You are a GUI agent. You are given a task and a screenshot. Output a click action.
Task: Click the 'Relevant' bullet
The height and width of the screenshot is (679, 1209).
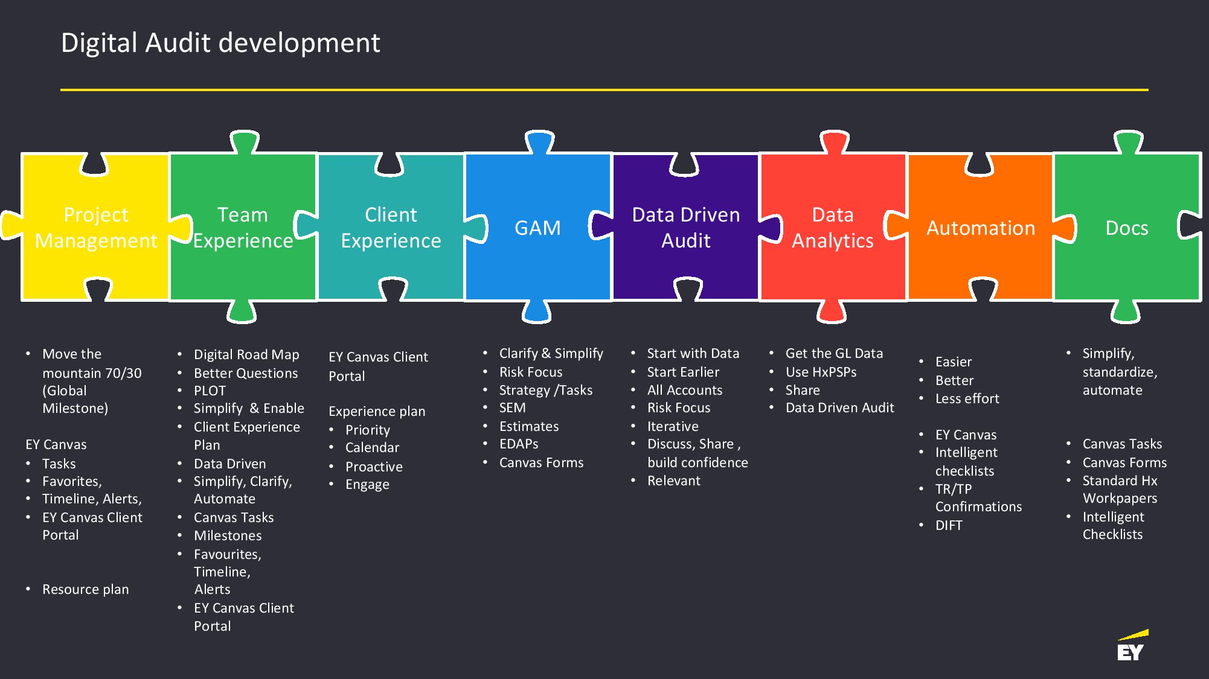click(673, 480)
